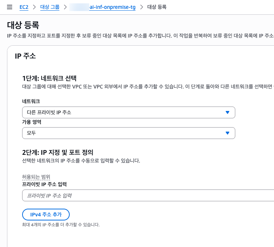
Task: Expand the 네트워크 dropdown
Action: coord(128,112)
